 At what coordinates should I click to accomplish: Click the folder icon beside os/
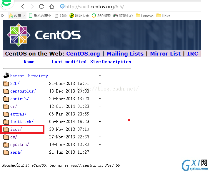pyautogui.click(x=6, y=137)
